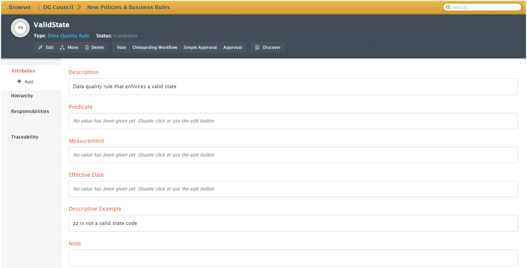Click the Effective Date heading

pos(86,175)
